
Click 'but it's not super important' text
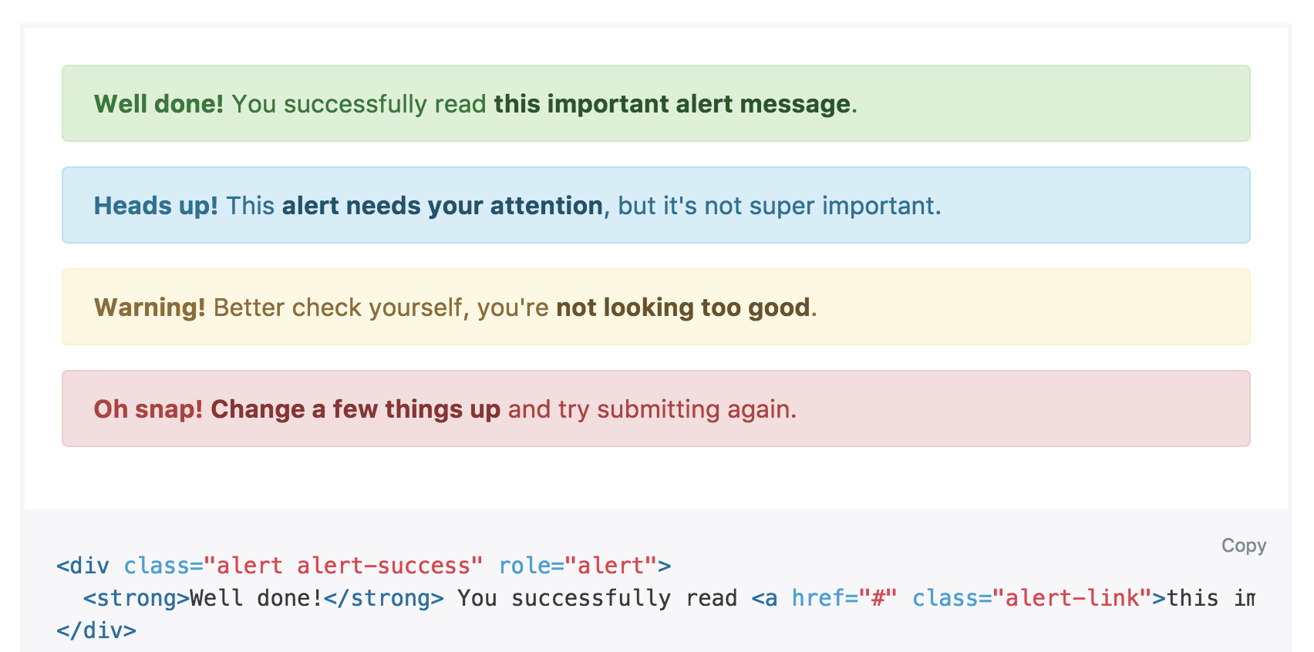click(x=777, y=206)
